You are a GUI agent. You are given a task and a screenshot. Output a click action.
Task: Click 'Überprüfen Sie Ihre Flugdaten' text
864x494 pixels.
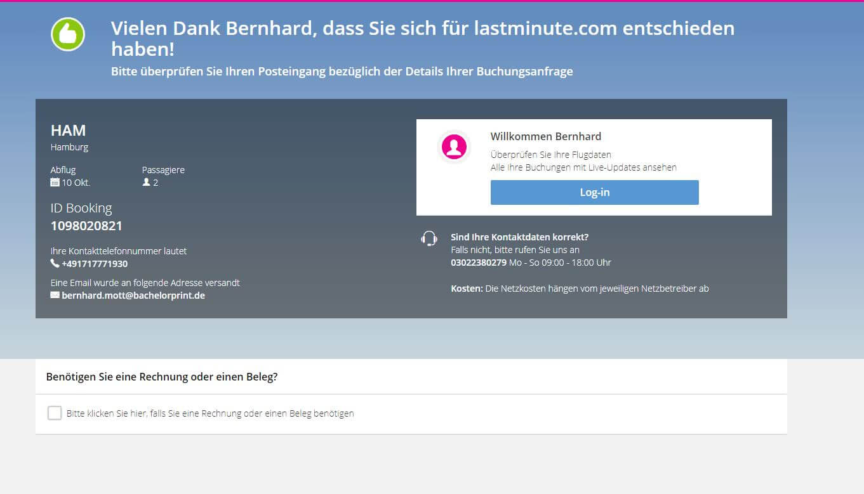[551, 155]
